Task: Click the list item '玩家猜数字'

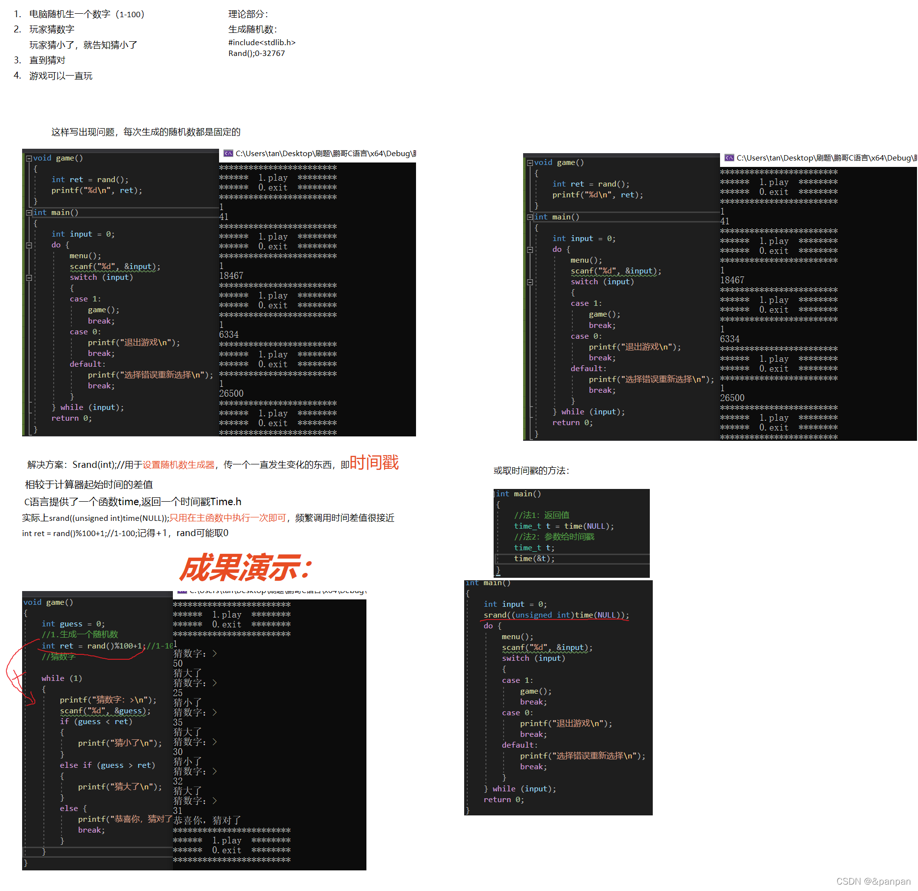Action: click(52, 29)
